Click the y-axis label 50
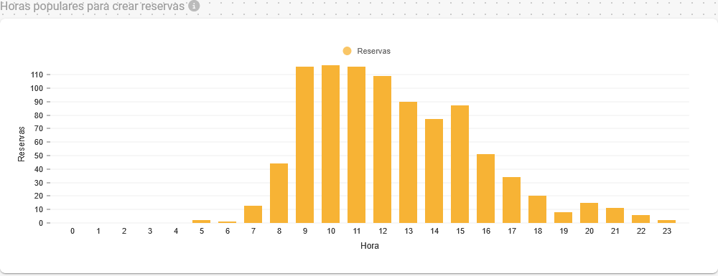Viewport: 718px width, 276px height. [39, 156]
